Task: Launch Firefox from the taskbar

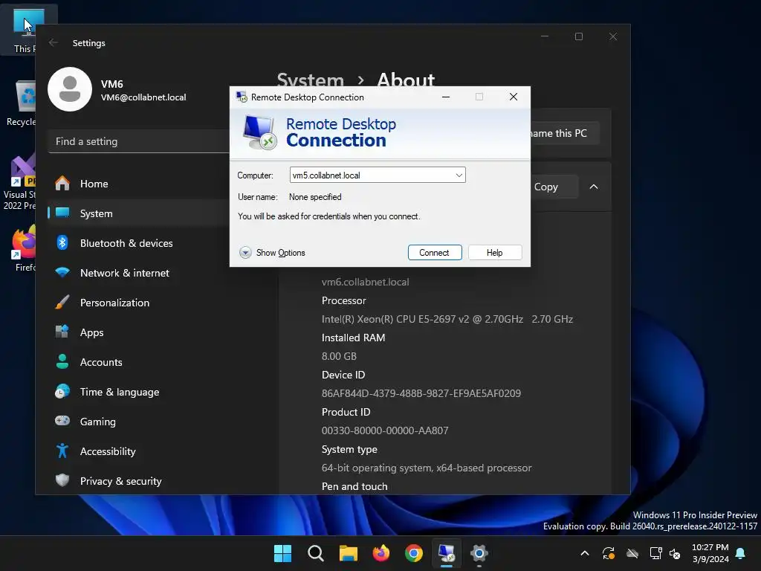Action: pos(381,553)
